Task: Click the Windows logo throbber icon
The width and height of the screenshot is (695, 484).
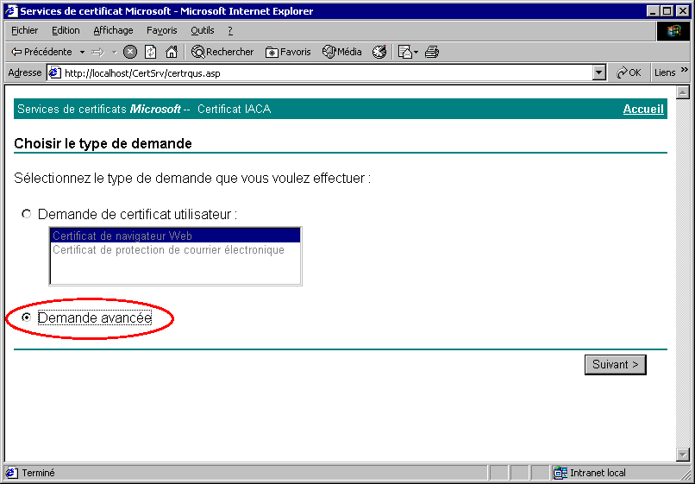Action: click(673, 30)
